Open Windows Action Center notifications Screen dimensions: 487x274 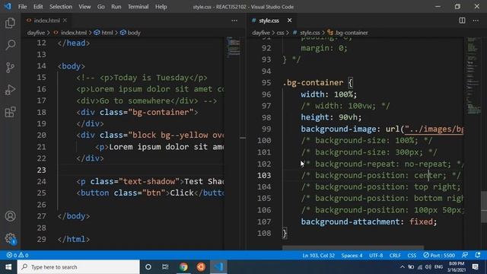(x=476, y=267)
